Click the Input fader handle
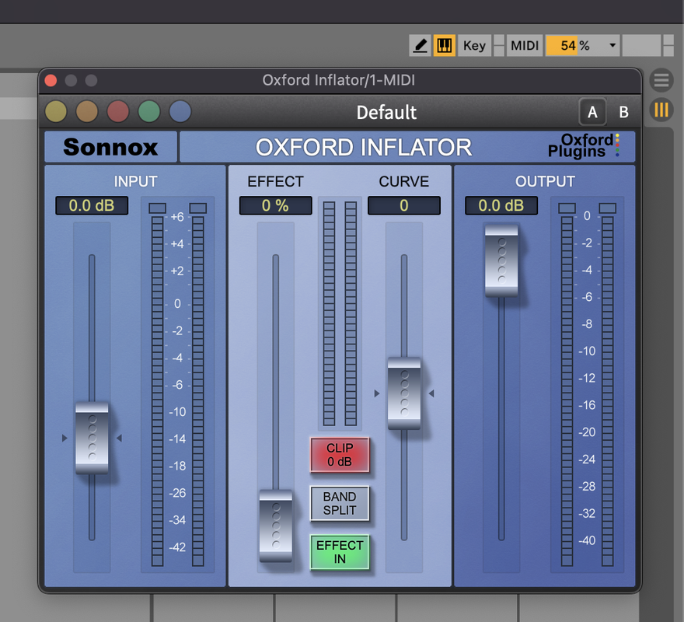Image resolution: width=684 pixels, height=622 pixels. click(92, 438)
